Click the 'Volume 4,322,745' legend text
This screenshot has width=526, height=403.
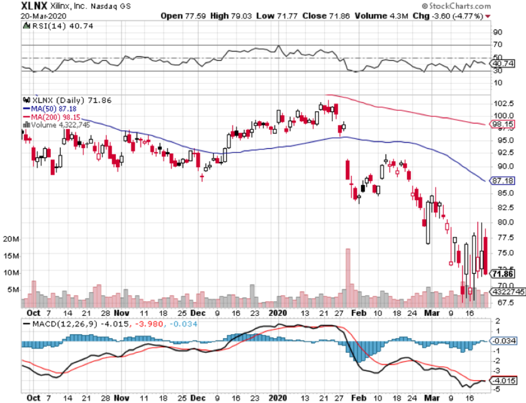(x=61, y=125)
